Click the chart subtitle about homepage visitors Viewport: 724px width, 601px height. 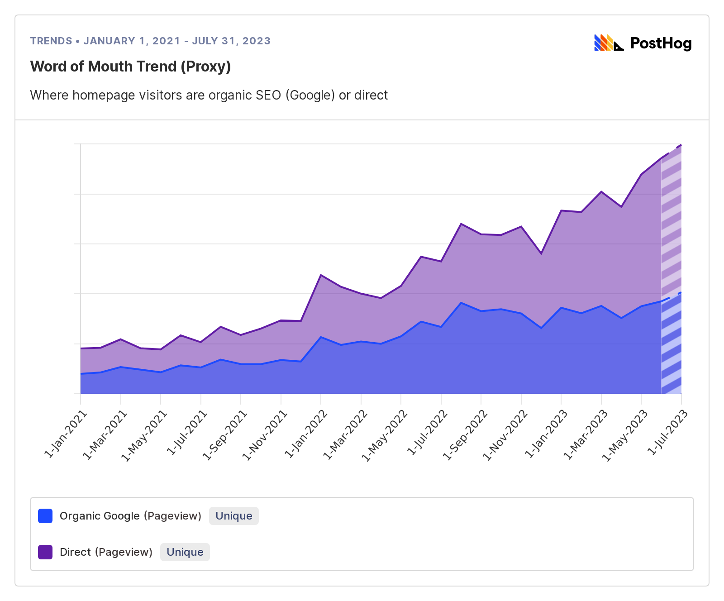209,95
